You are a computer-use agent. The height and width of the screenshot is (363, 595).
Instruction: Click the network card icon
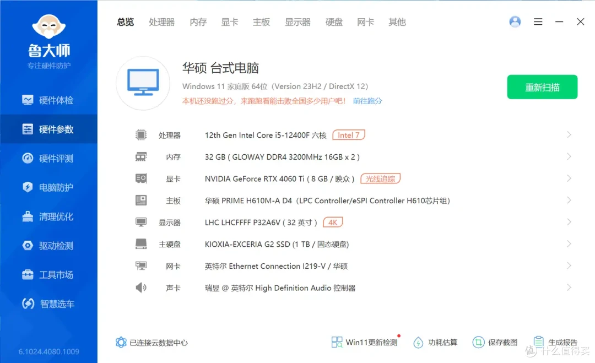click(141, 266)
